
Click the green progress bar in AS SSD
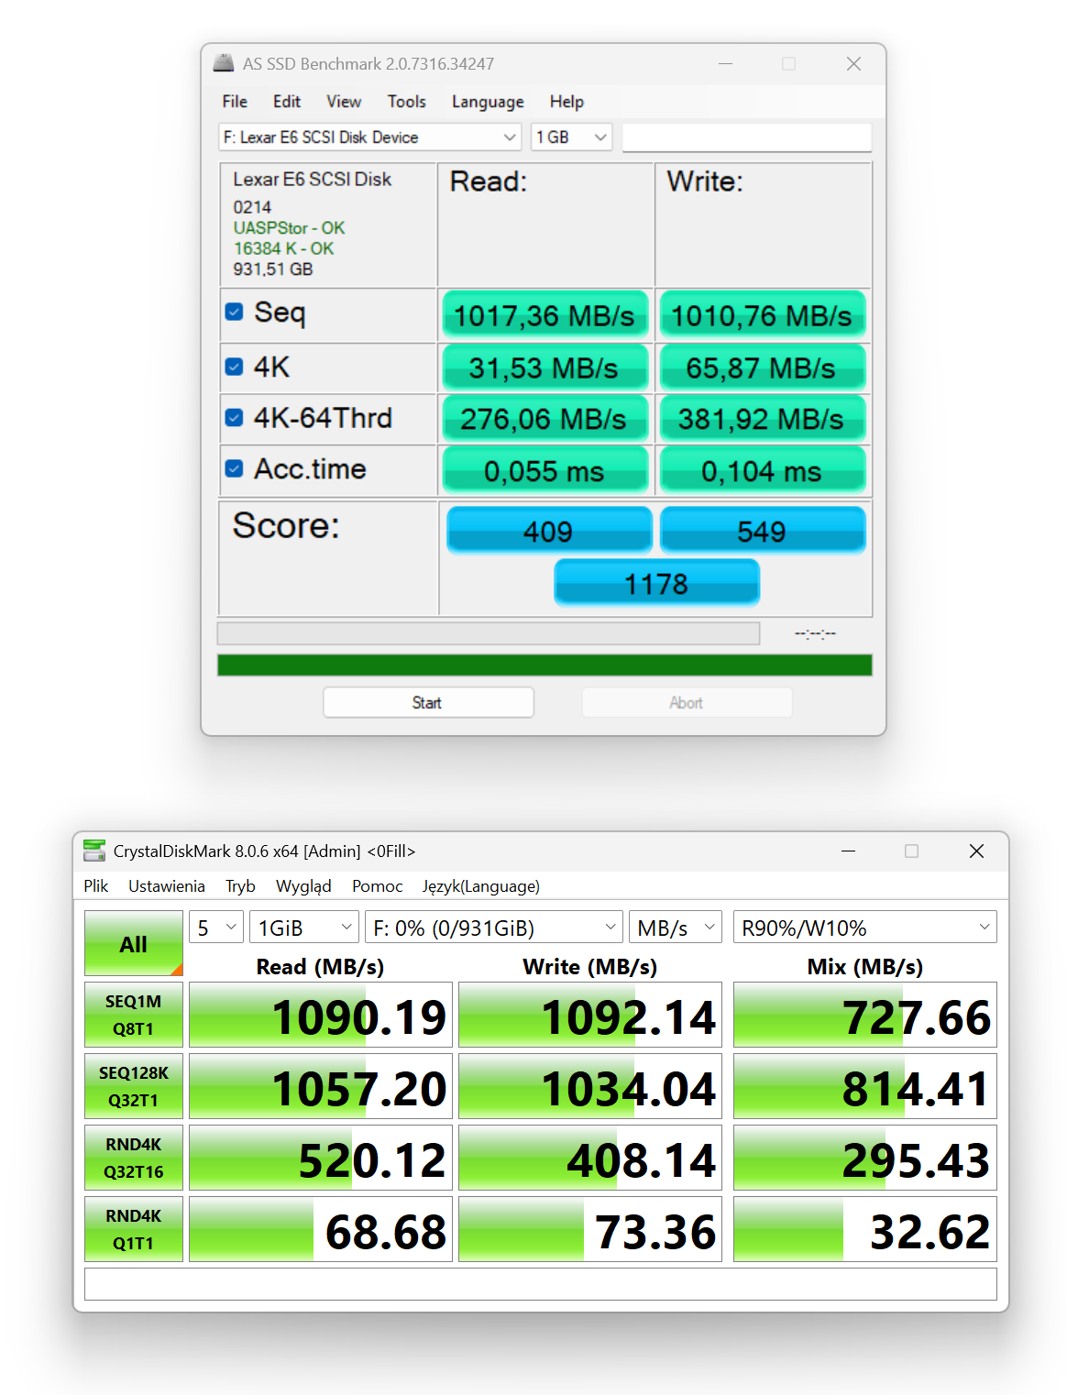(544, 665)
